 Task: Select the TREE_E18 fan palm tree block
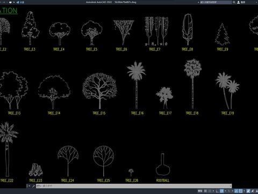pos(192,84)
